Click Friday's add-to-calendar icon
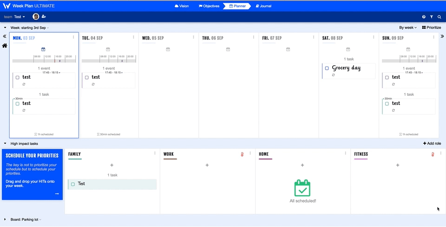Viewport: 446px width, 227px height. 288,49
